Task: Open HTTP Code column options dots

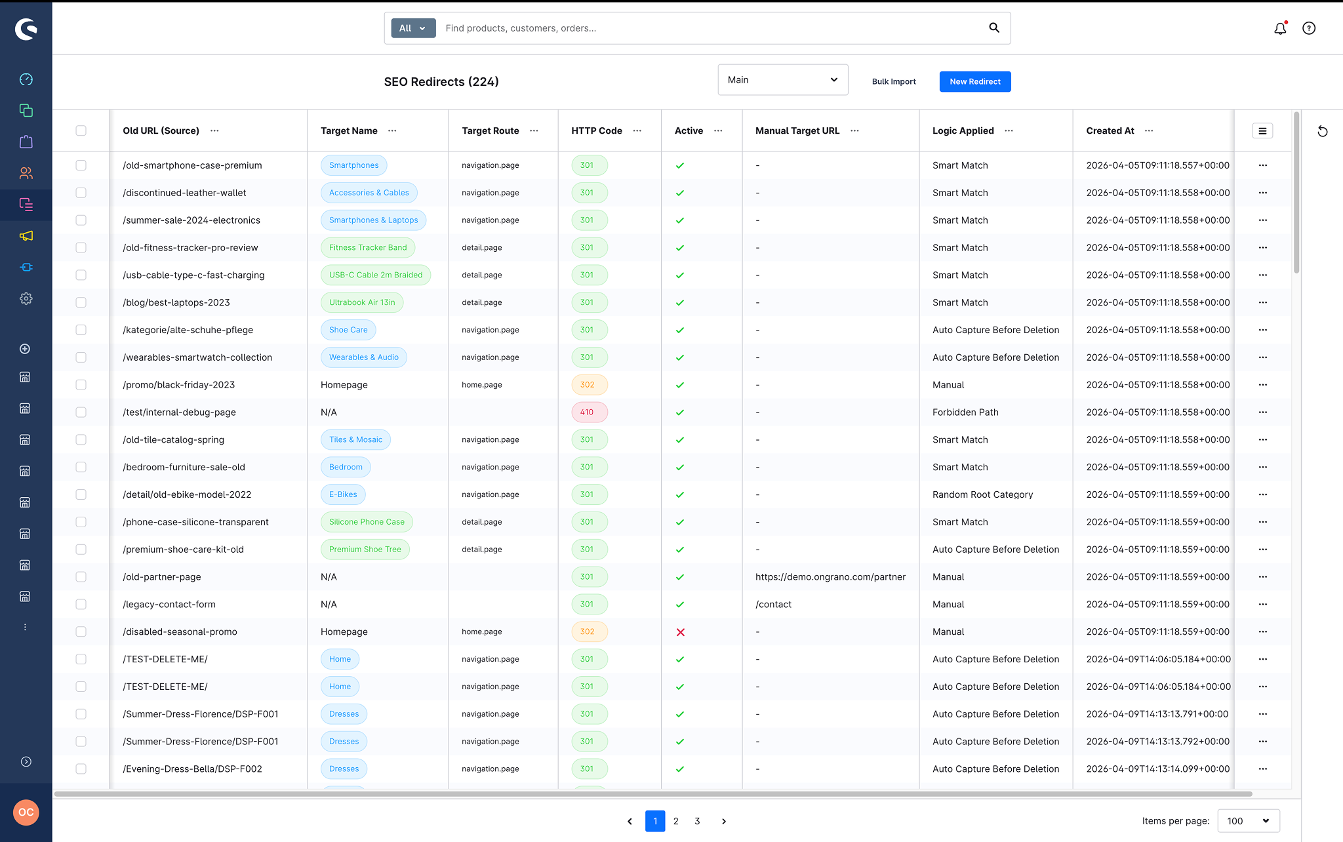Action: pos(637,130)
